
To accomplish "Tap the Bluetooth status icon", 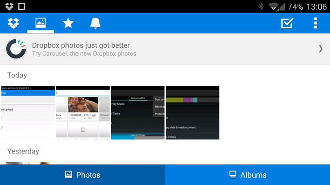I will [x=261, y=6].
